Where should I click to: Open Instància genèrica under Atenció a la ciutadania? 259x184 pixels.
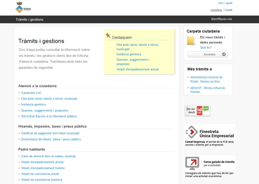33,104
